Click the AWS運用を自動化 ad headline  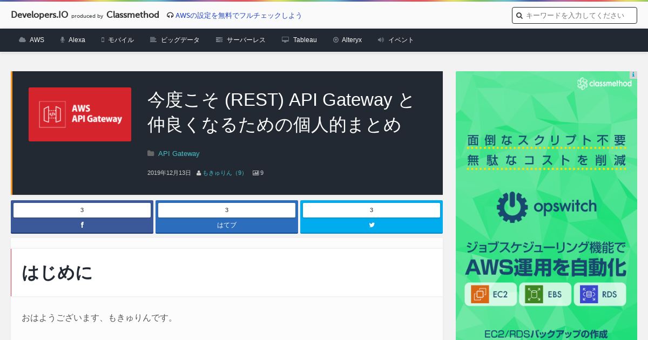coord(546,268)
